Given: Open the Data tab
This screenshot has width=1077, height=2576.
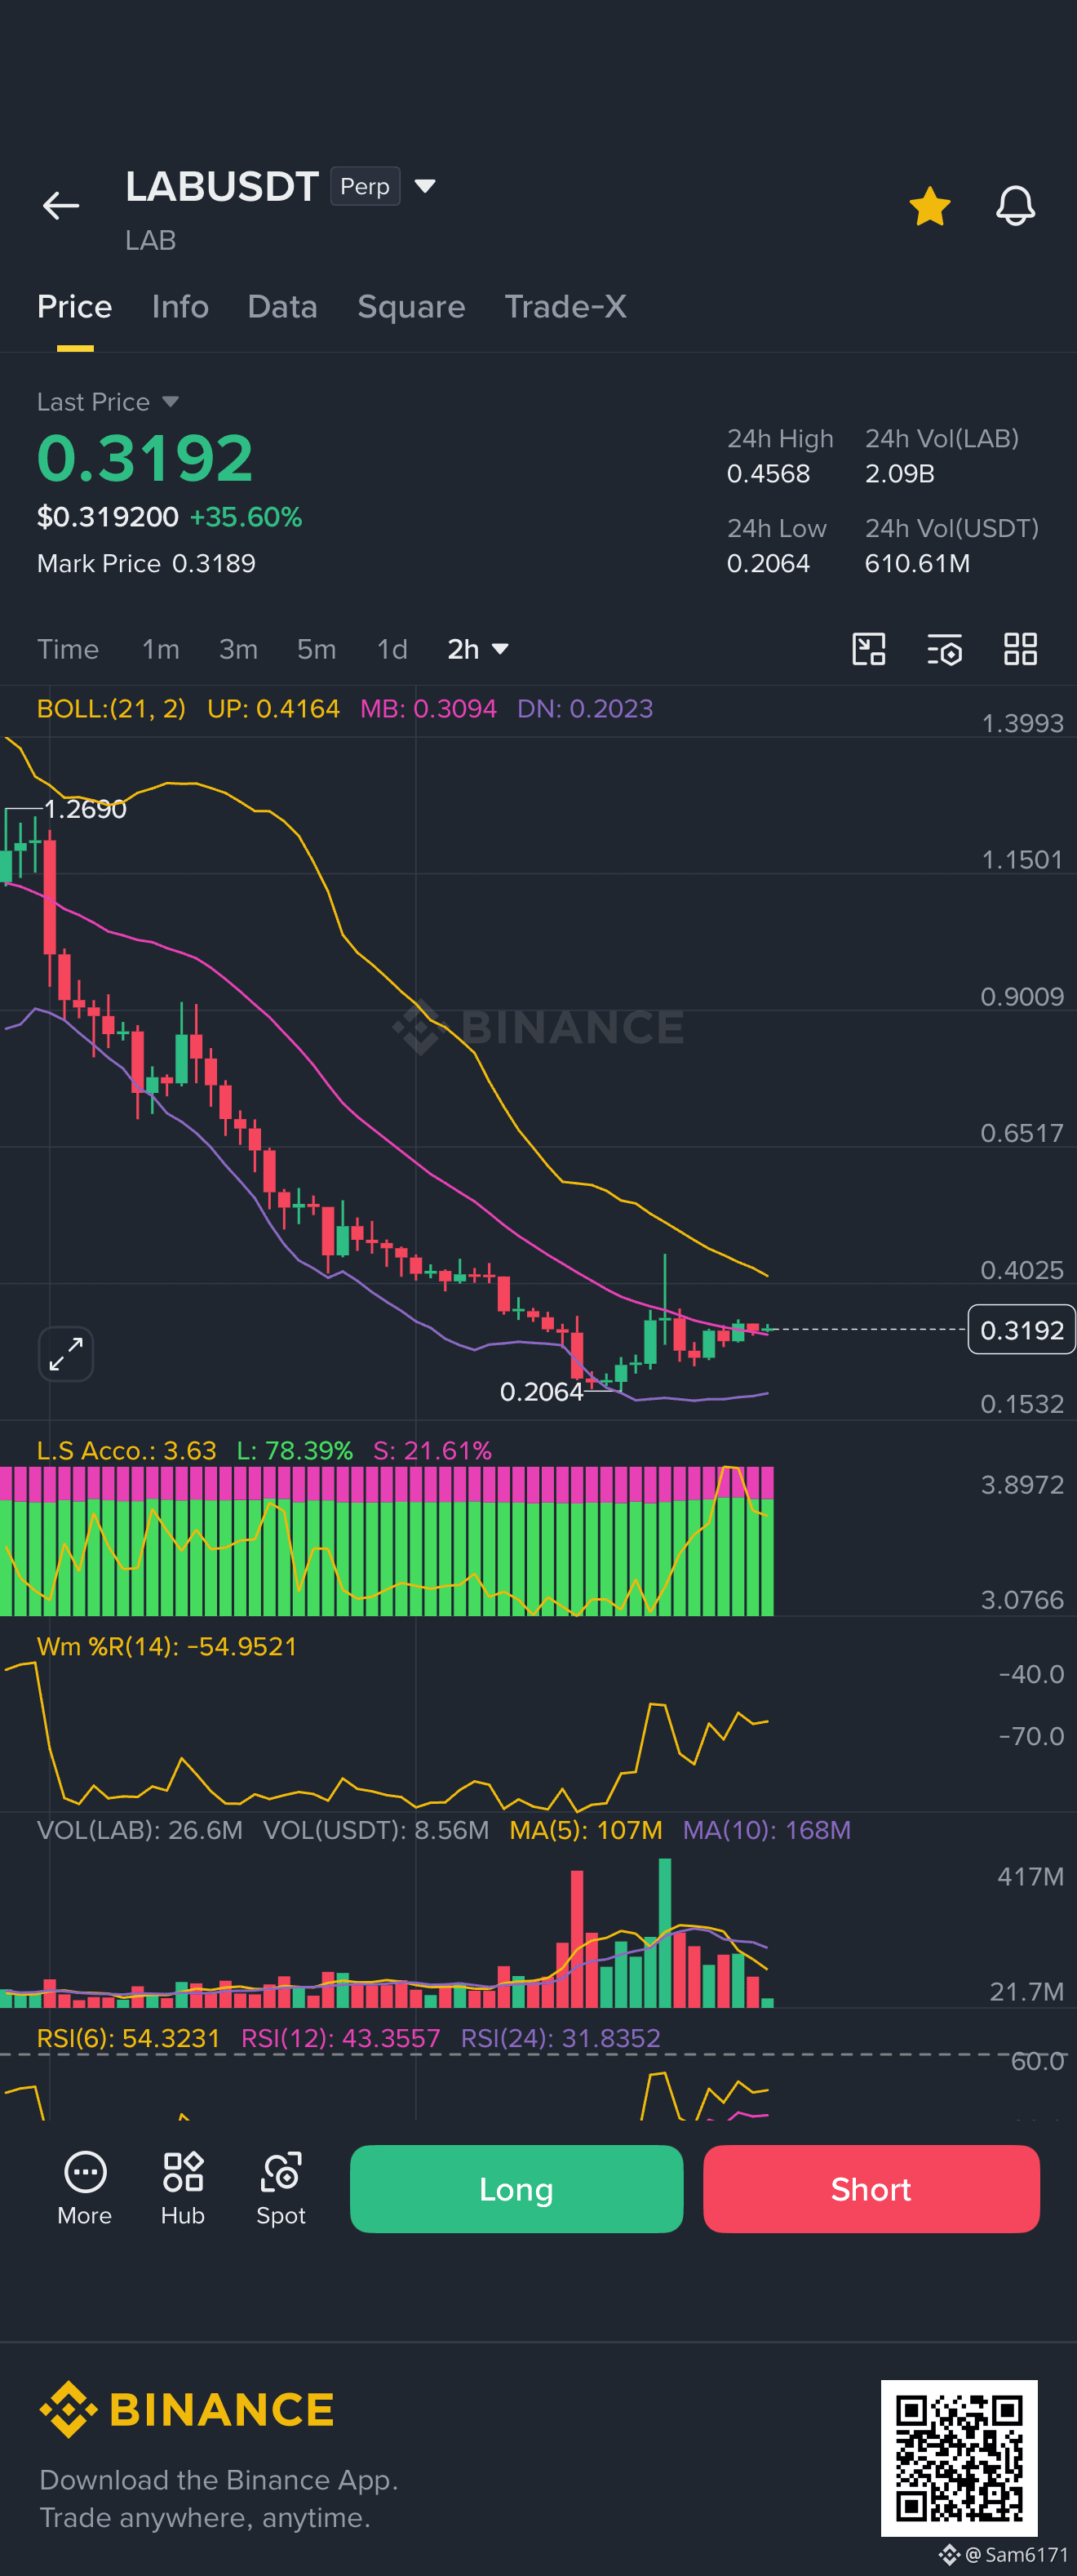Looking at the screenshot, I should click(x=282, y=307).
